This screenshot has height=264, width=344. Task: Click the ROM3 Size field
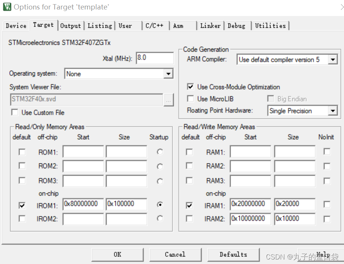click(127, 181)
